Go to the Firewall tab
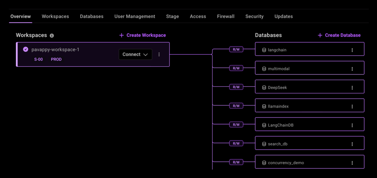Viewport: 377px width, 178px height. 226,17
